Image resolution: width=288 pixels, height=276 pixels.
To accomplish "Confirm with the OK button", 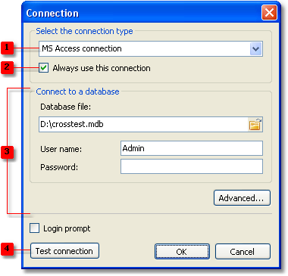I will click(182, 251).
